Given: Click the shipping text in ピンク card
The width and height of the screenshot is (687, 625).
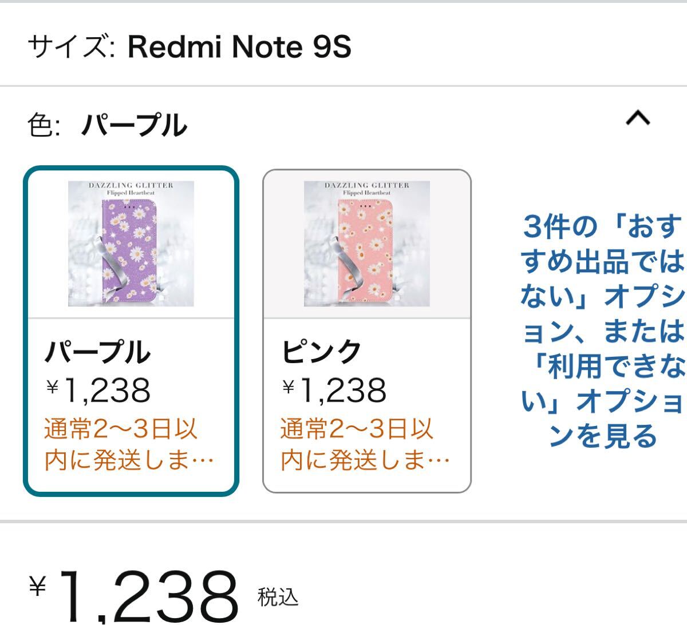Looking at the screenshot, I should (x=365, y=445).
